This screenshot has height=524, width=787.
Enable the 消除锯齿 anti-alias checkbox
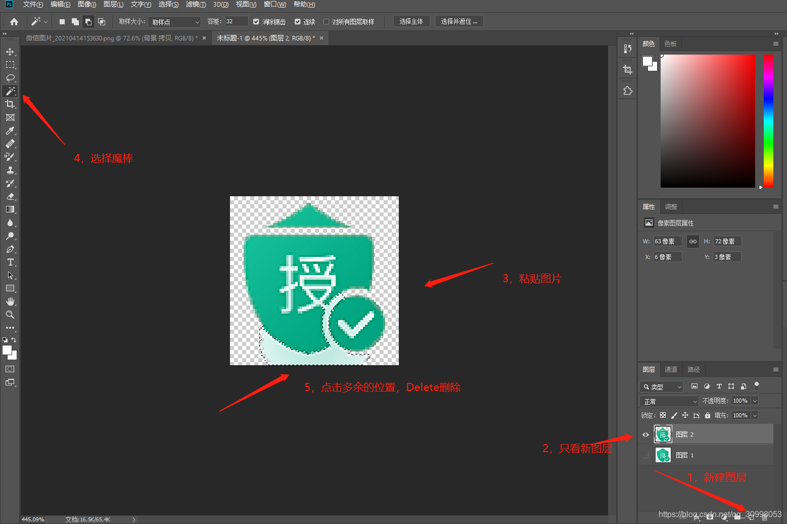[256, 22]
